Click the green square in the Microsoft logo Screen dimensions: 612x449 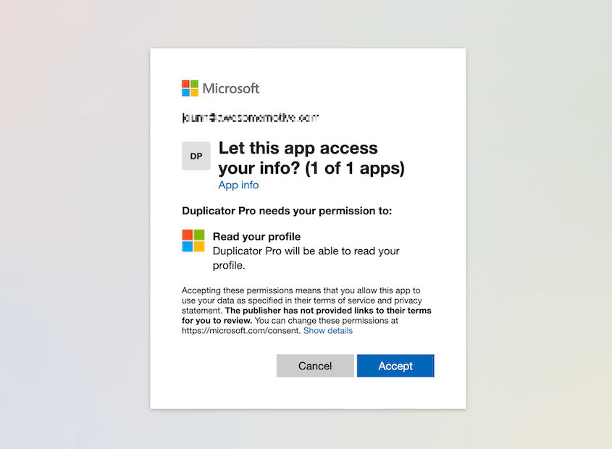tap(194, 84)
